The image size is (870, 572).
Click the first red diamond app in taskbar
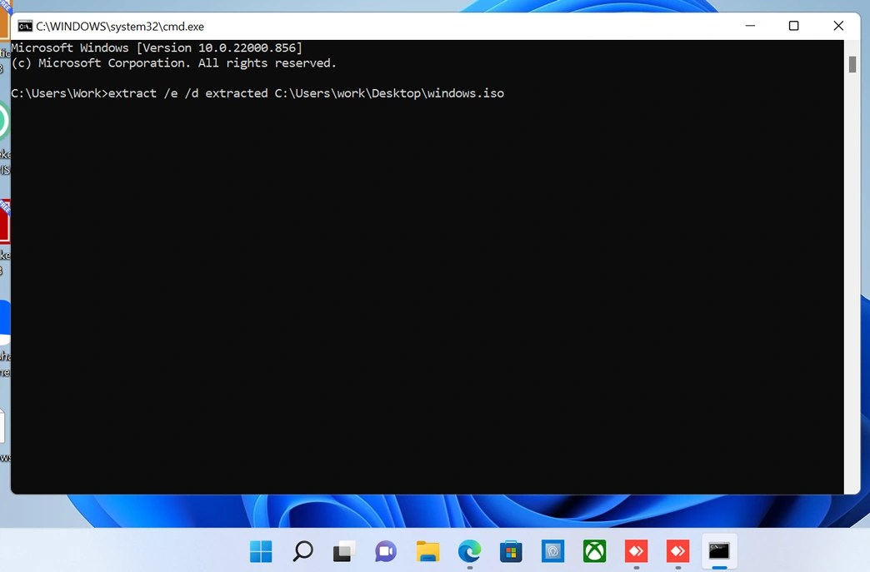[636, 551]
